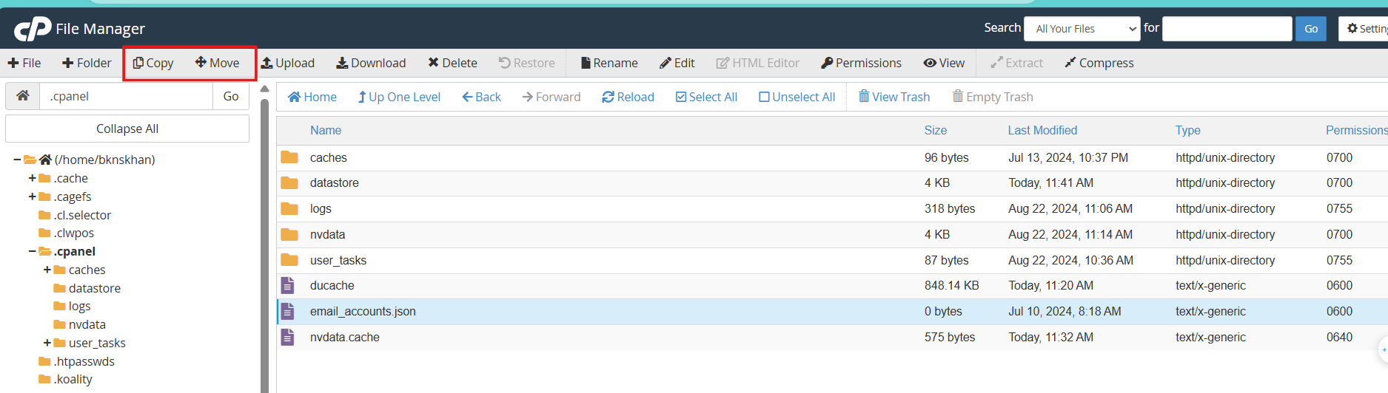The width and height of the screenshot is (1388, 393).
Task: Click the user_tasks folder icon in file list
Action: pyautogui.click(x=289, y=260)
